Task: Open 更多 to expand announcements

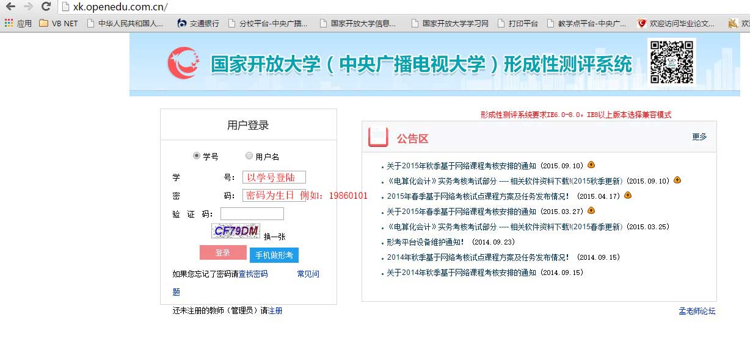Action: click(699, 137)
